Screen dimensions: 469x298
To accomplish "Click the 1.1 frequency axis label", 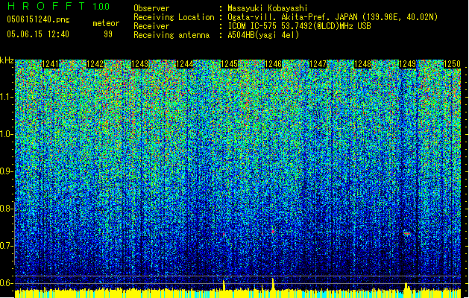I will click(x=6, y=97).
